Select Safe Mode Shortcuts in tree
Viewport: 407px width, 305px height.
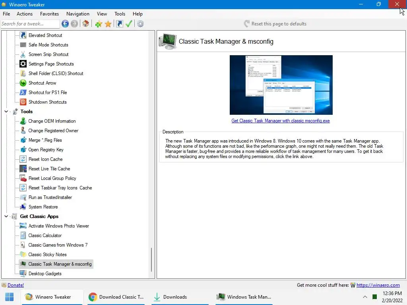tap(48, 45)
